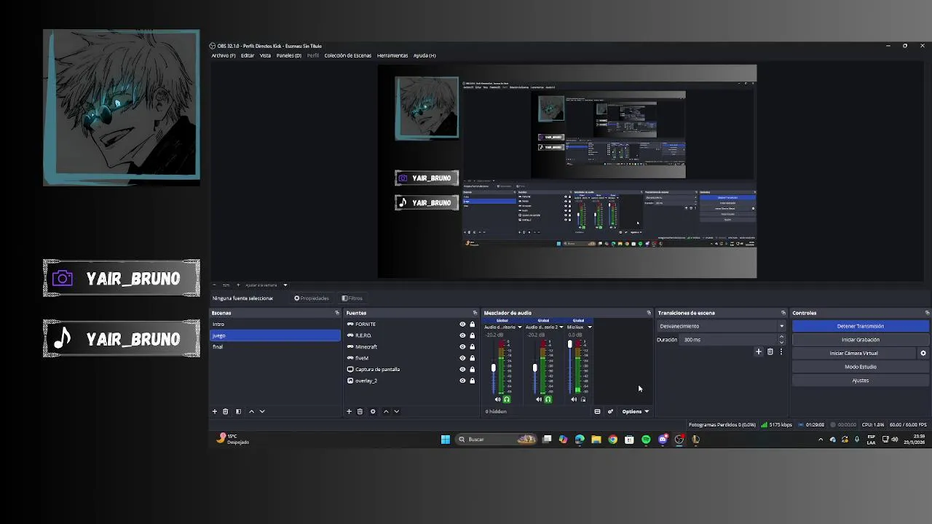
Task: Click the Windows Start button
Action: coord(446,440)
